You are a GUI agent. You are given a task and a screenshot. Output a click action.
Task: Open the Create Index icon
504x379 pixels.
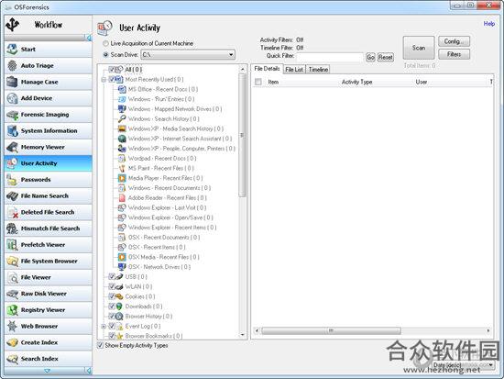click(x=12, y=342)
